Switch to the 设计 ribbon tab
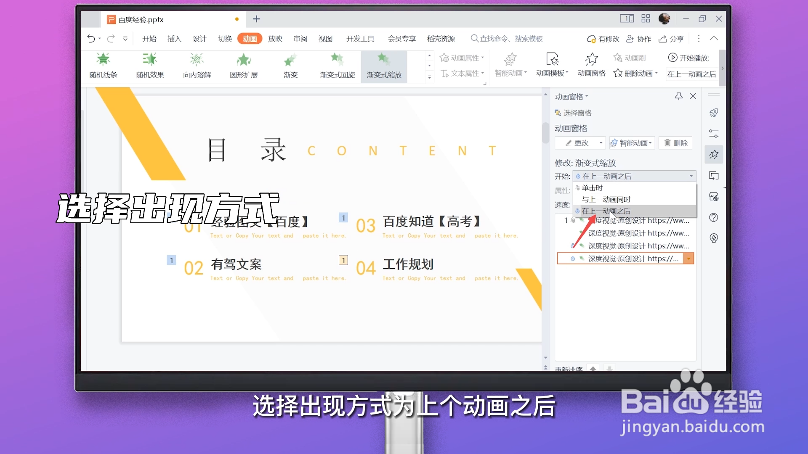Image resolution: width=808 pixels, height=454 pixels. (199, 39)
